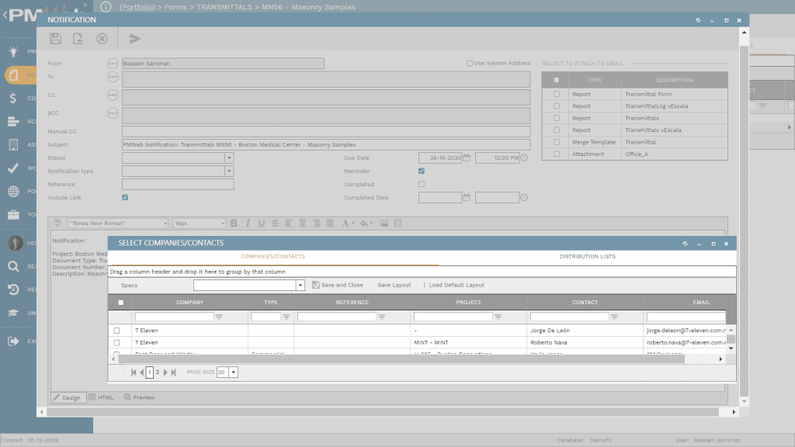
Task: Open the From contact picker ellipsis
Action: click(x=113, y=64)
